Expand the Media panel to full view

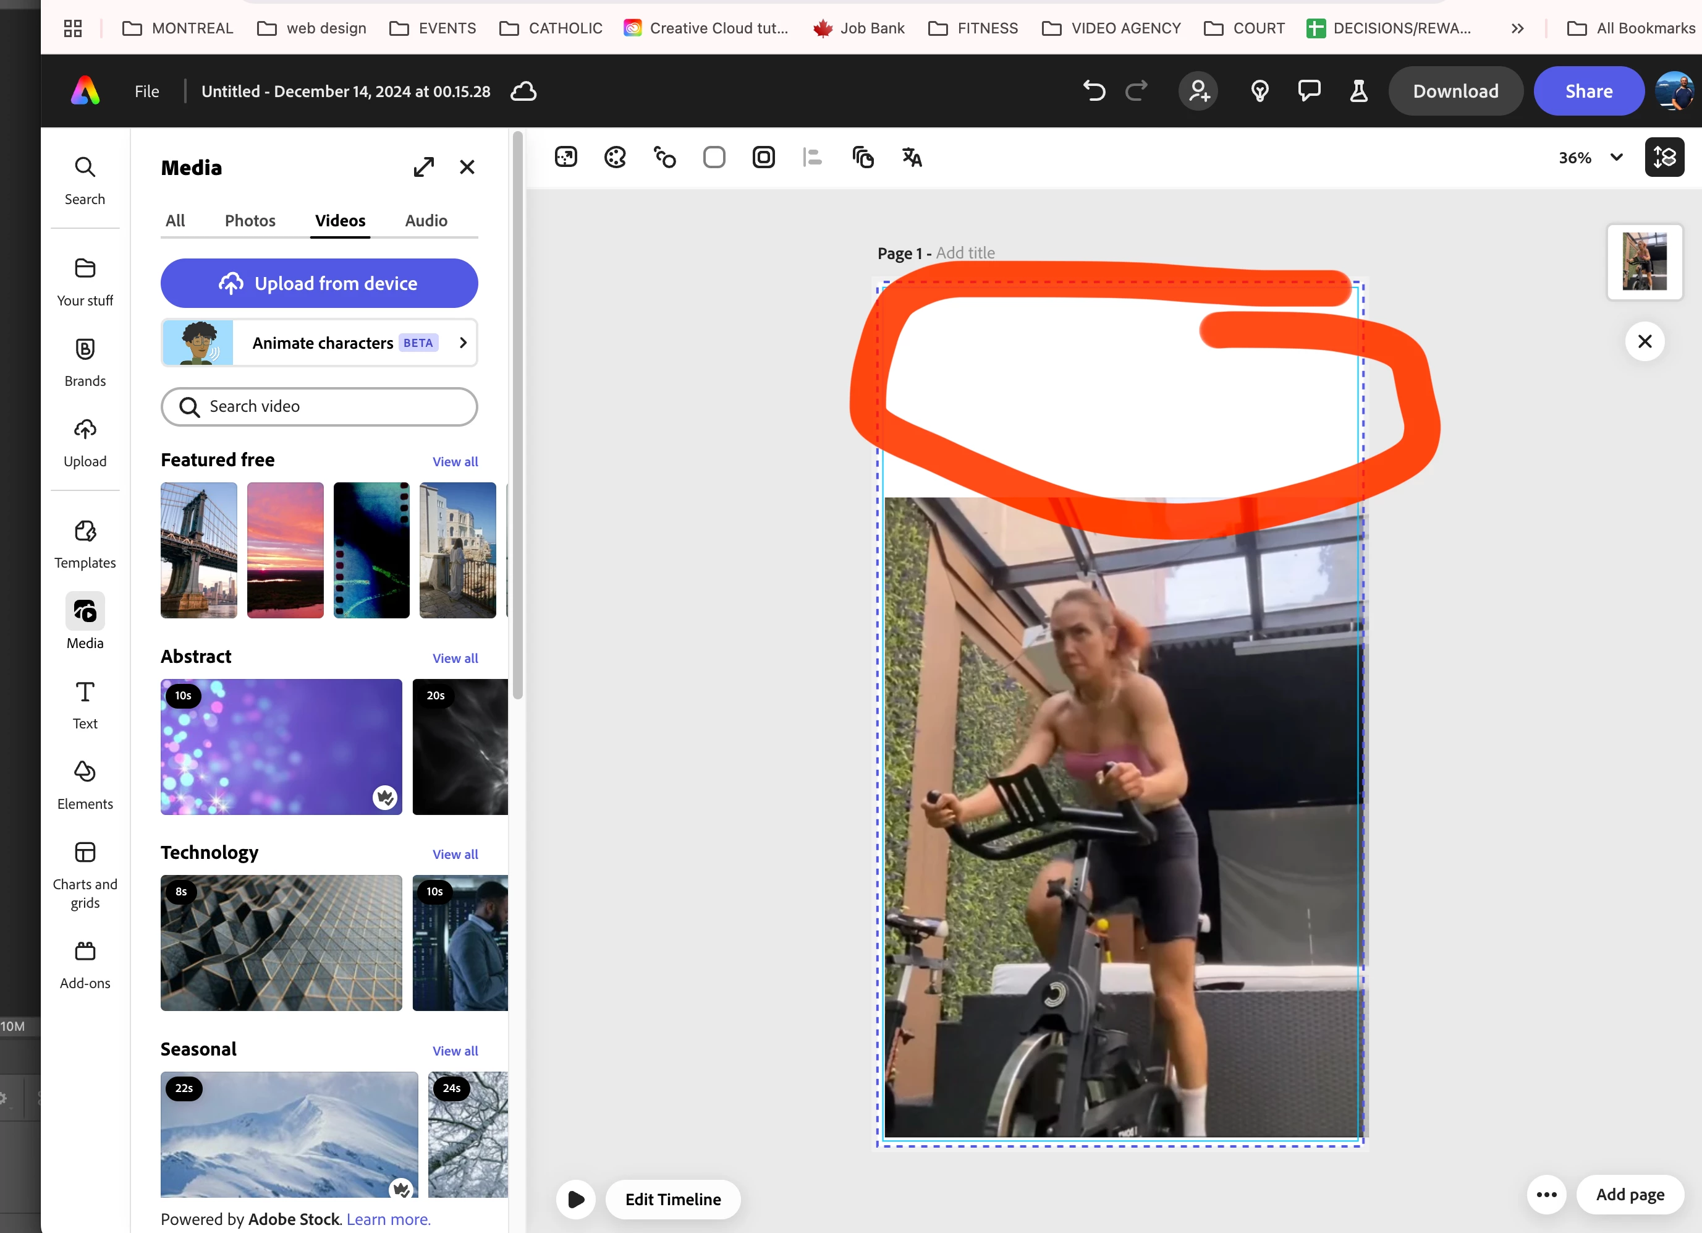pos(424,167)
